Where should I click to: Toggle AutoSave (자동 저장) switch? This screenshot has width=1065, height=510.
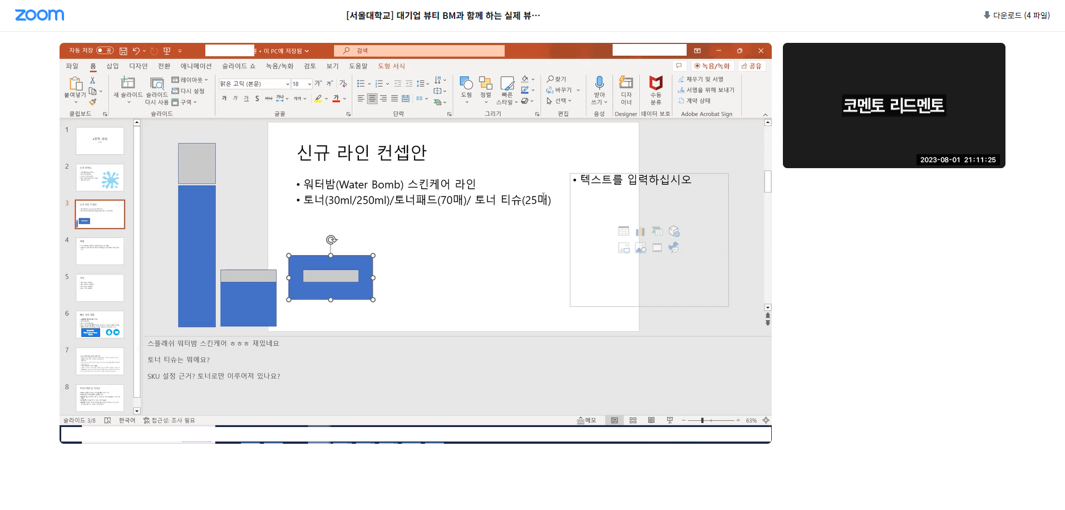(x=105, y=51)
